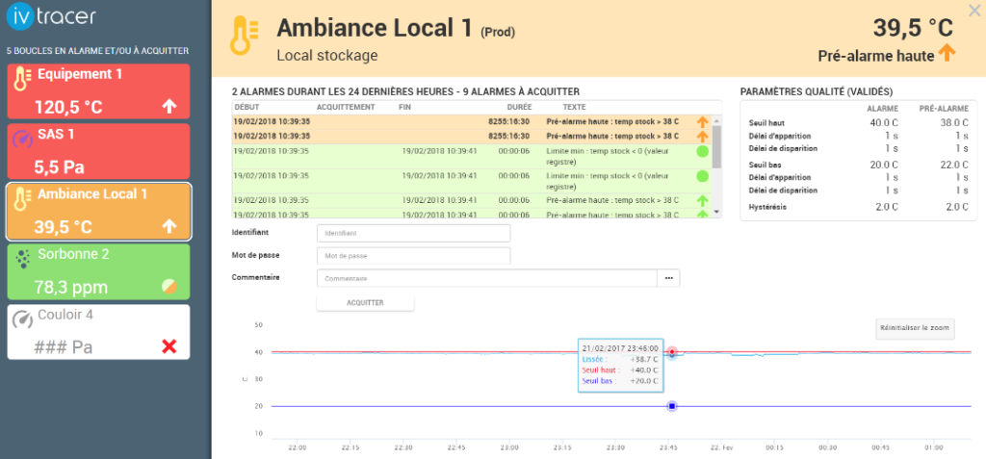Screen dimensions: 986x459
Task: Click the FIN column header
Action: 405,107
